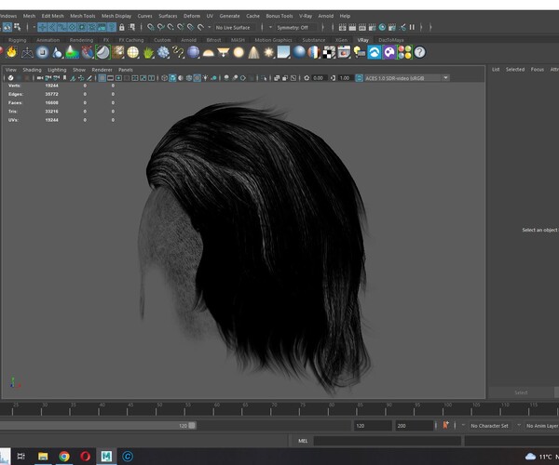Click the viewport gamma field 1.00

(x=345, y=78)
